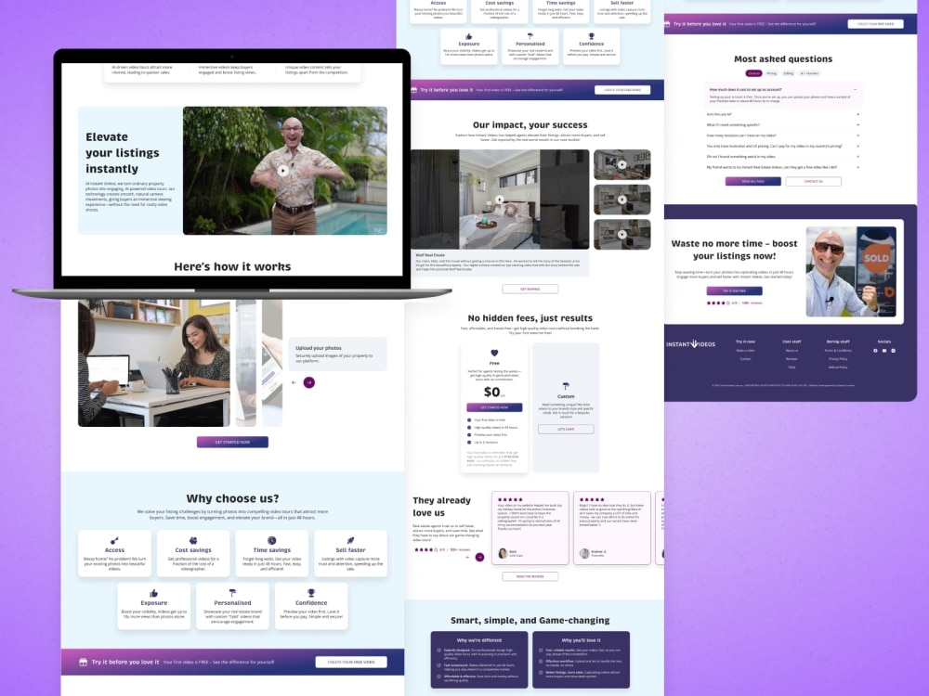The height and width of the screenshot is (696, 929).
Task: Expand the 'Isn't this just AI?' question
Action: coord(857,115)
